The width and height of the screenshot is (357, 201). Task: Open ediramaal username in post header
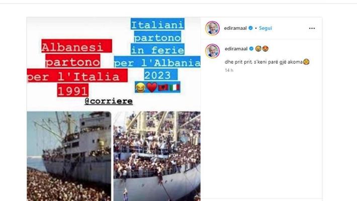pos(235,28)
